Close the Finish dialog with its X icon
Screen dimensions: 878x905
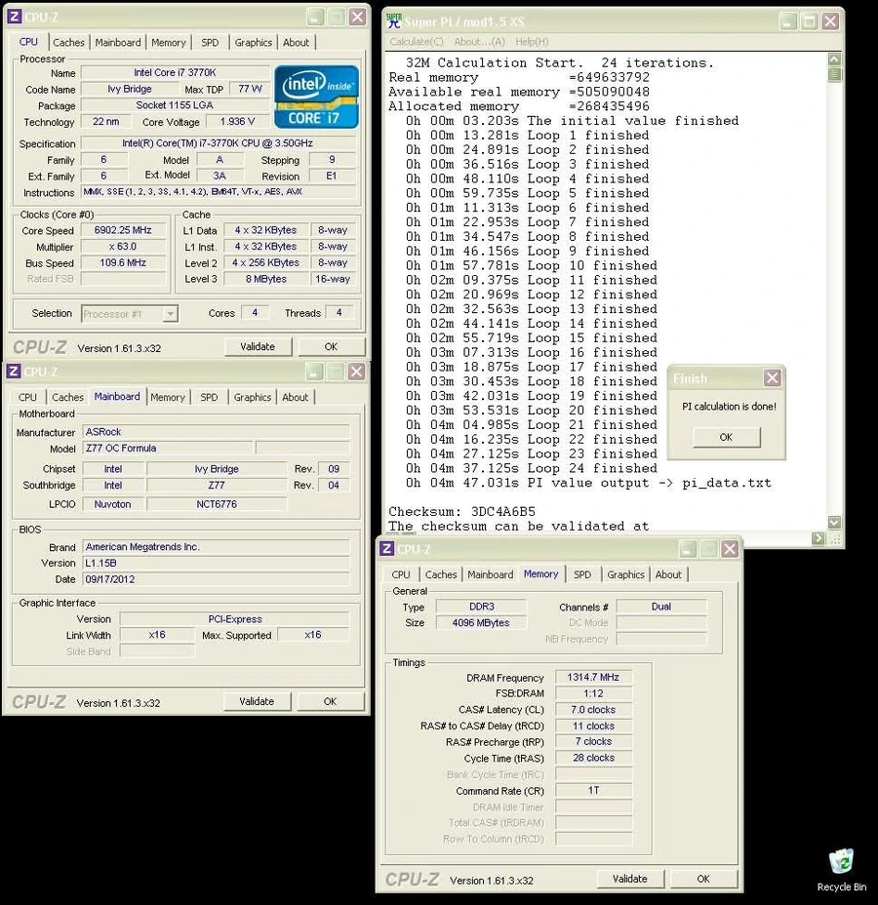click(772, 378)
